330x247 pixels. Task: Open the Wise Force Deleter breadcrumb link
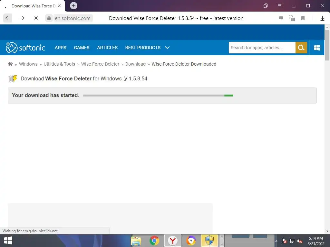100,64
